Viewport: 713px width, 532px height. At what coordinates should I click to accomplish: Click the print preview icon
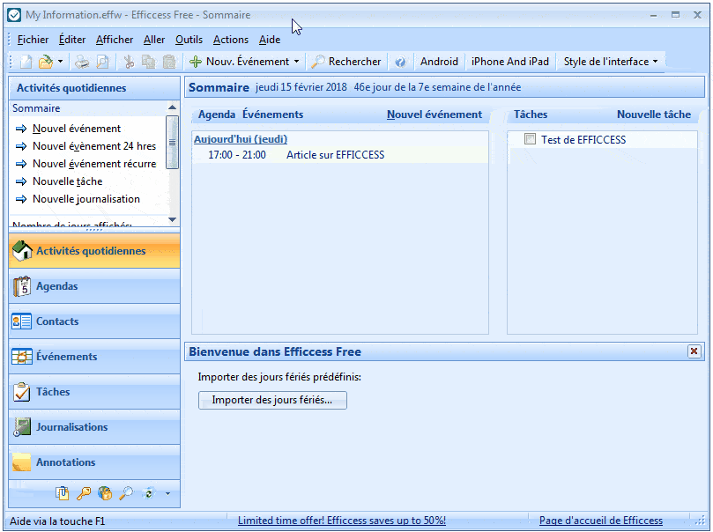[103, 62]
